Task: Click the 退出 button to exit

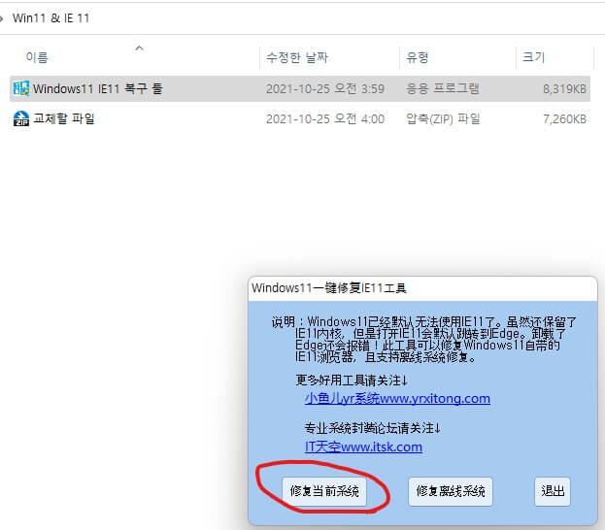Action: (552, 491)
